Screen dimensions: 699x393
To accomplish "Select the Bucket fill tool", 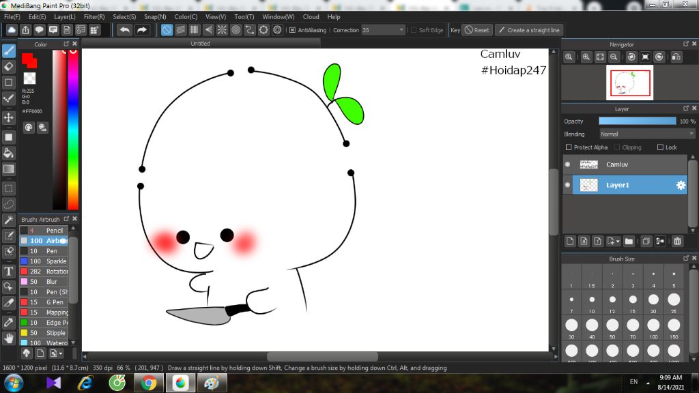I will point(8,153).
